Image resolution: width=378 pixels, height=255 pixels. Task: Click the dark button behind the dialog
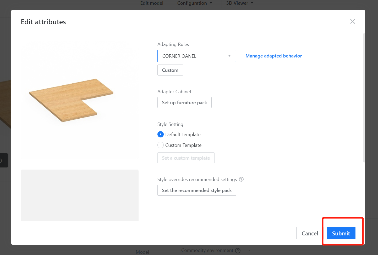click(x=4, y=160)
